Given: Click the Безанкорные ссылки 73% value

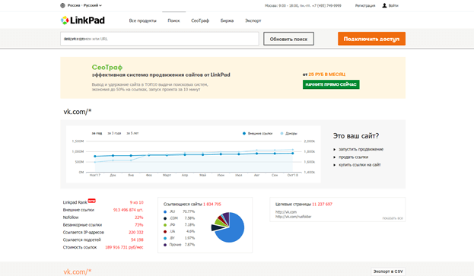Looking at the screenshot, I should coord(139,224).
